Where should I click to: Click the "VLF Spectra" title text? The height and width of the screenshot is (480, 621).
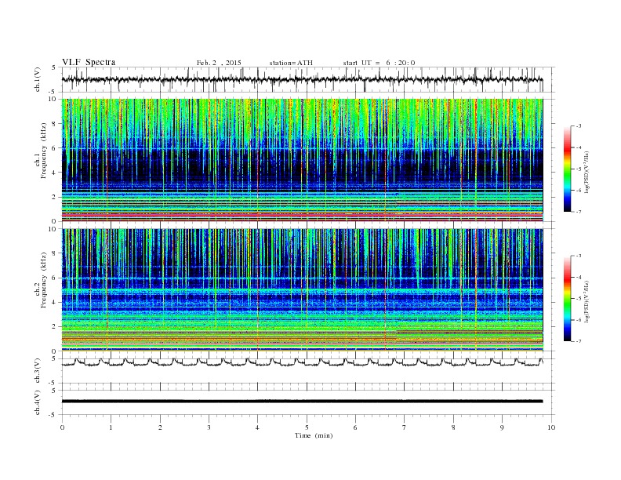89,62
